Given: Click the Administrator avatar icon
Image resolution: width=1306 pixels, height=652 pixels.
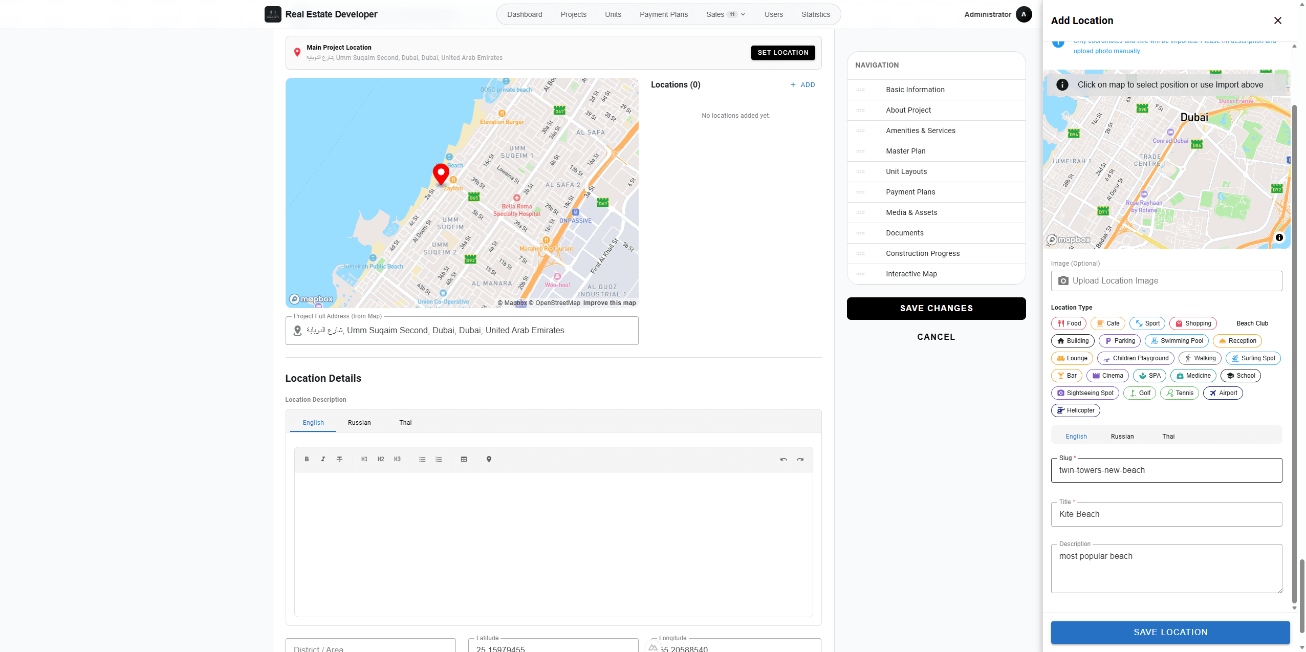Looking at the screenshot, I should click(x=1024, y=14).
